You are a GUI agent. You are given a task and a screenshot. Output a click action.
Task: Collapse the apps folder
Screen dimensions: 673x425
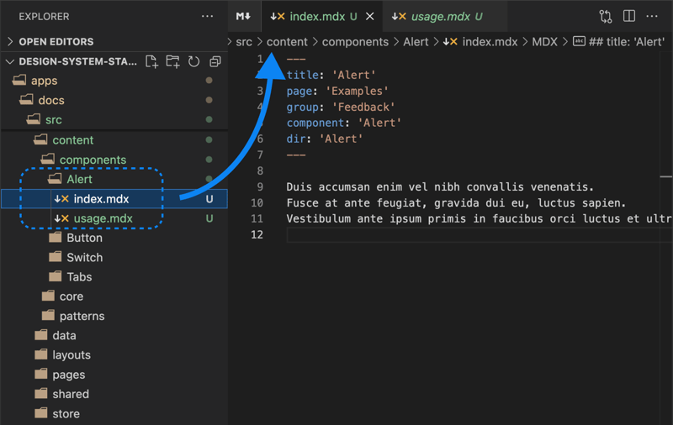114,81
